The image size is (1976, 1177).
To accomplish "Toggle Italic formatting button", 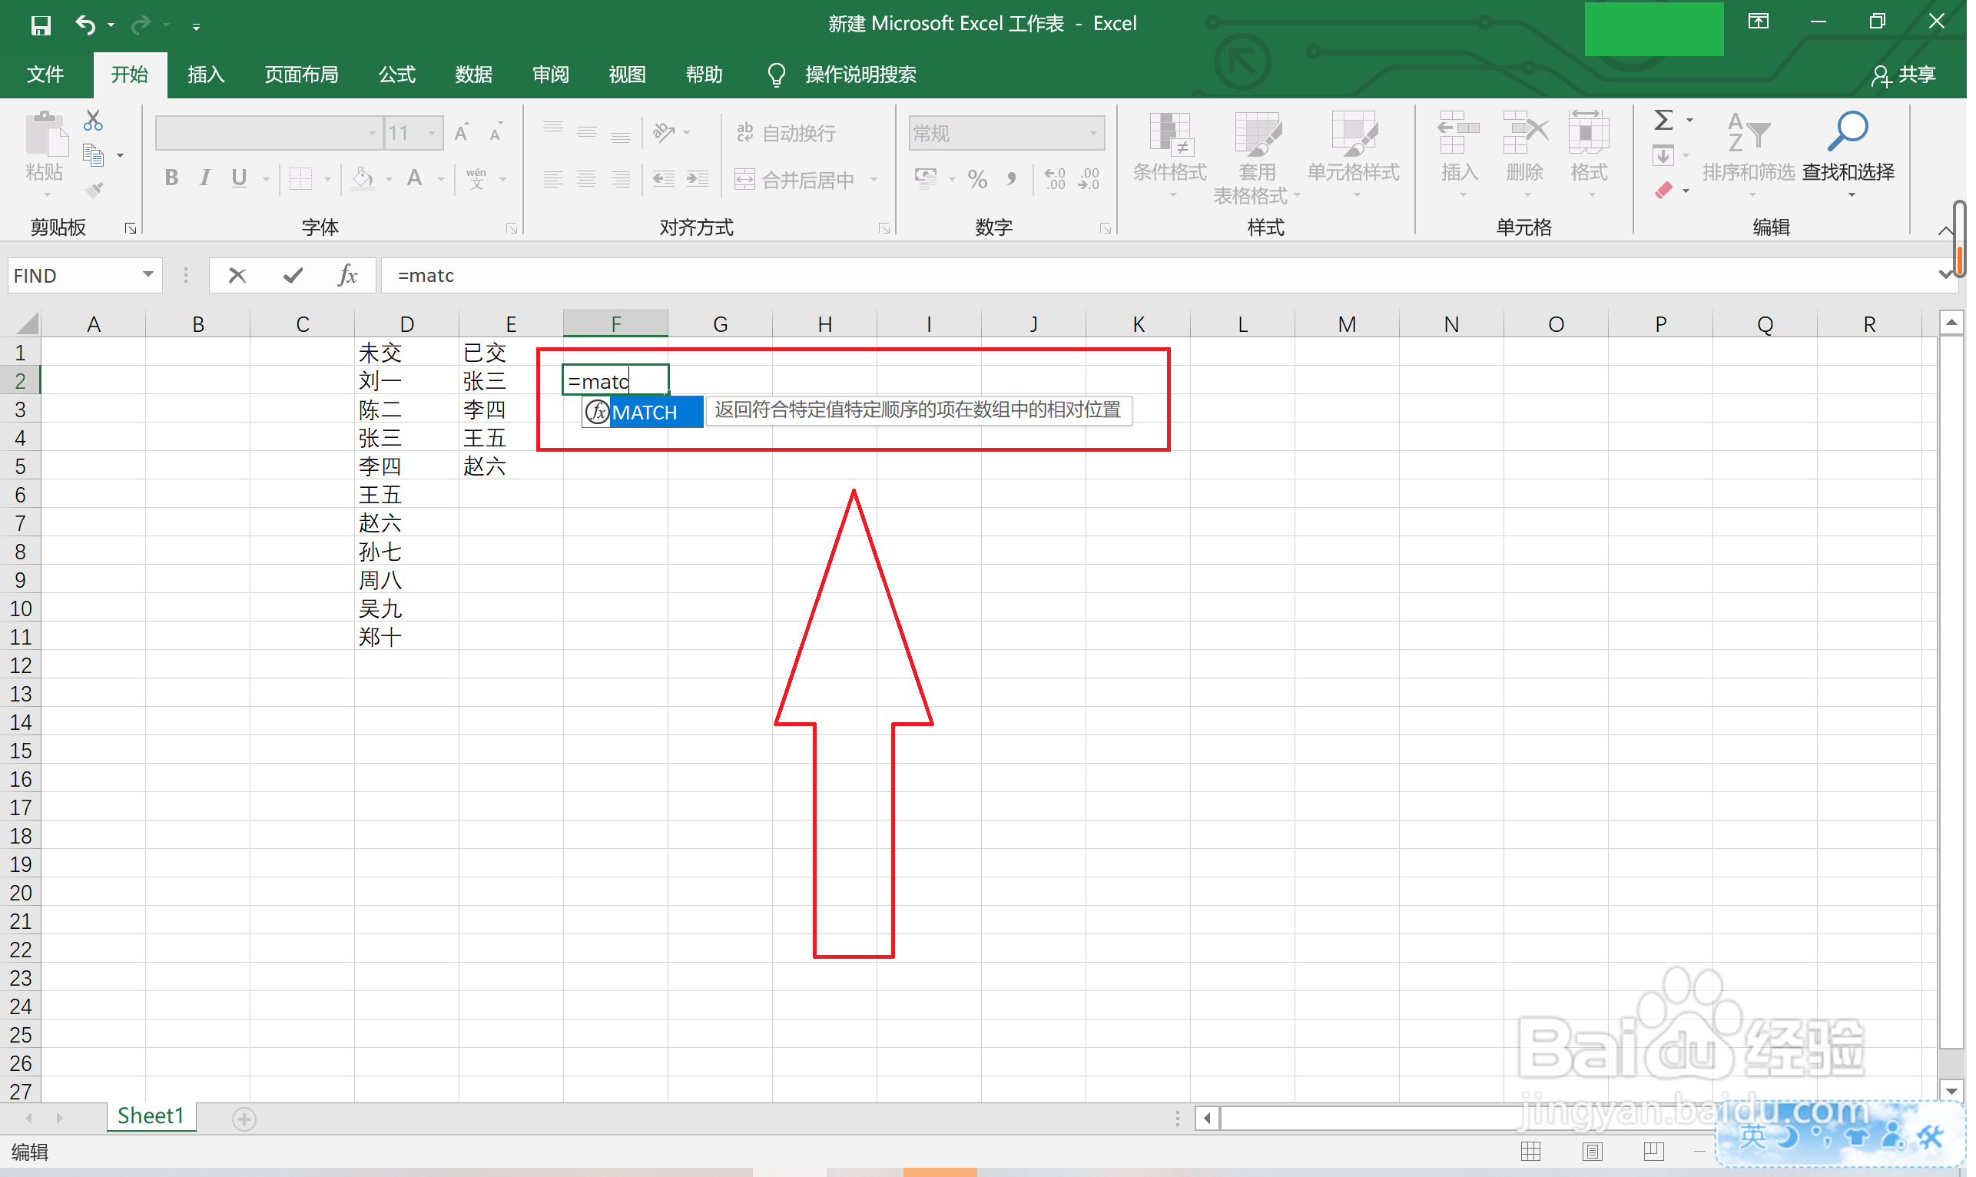I will click(205, 178).
